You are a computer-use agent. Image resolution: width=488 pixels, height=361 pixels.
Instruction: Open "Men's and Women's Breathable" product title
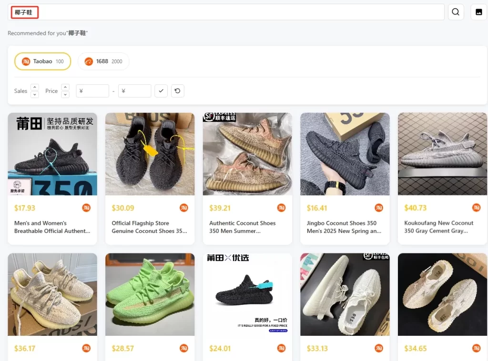(x=52, y=227)
